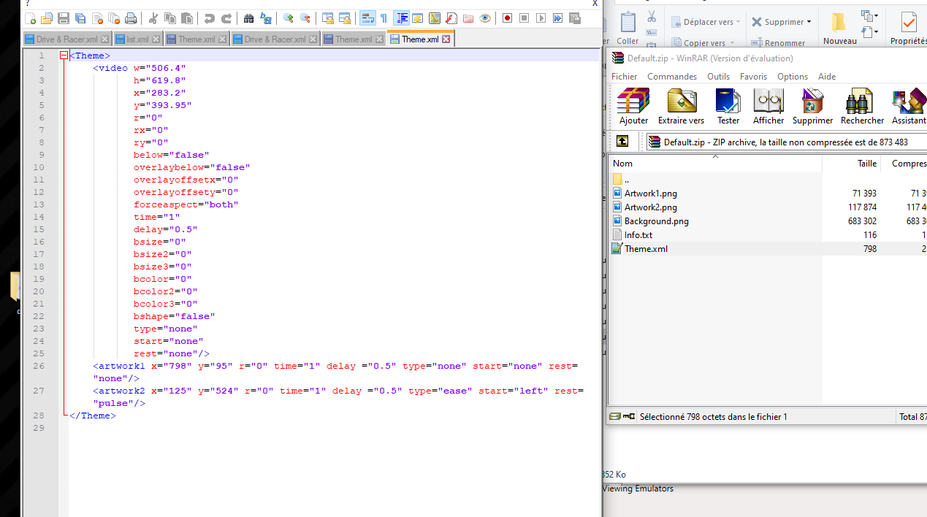Open the Commandes menu in WinRAR
927x517 pixels.
(x=672, y=77)
